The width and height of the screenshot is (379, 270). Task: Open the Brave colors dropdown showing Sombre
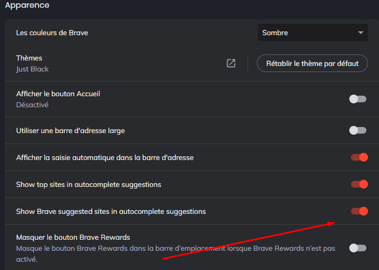(x=313, y=32)
